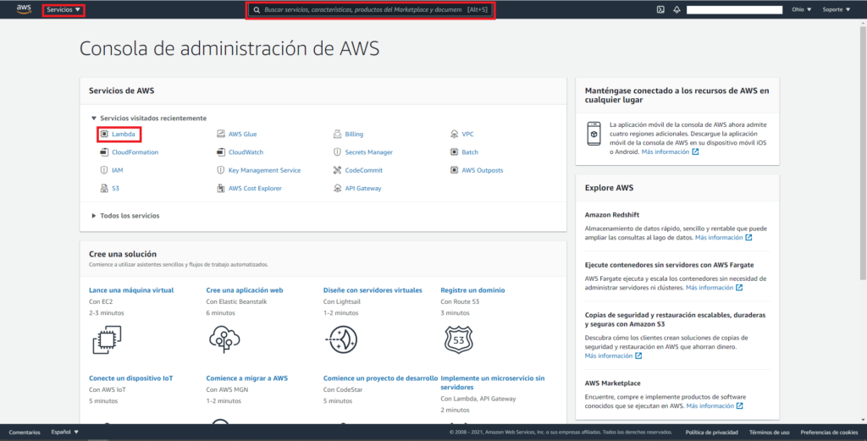Expand the Todos los servicios section
Image resolution: width=867 pixels, height=441 pixels.
click(129, 216)
